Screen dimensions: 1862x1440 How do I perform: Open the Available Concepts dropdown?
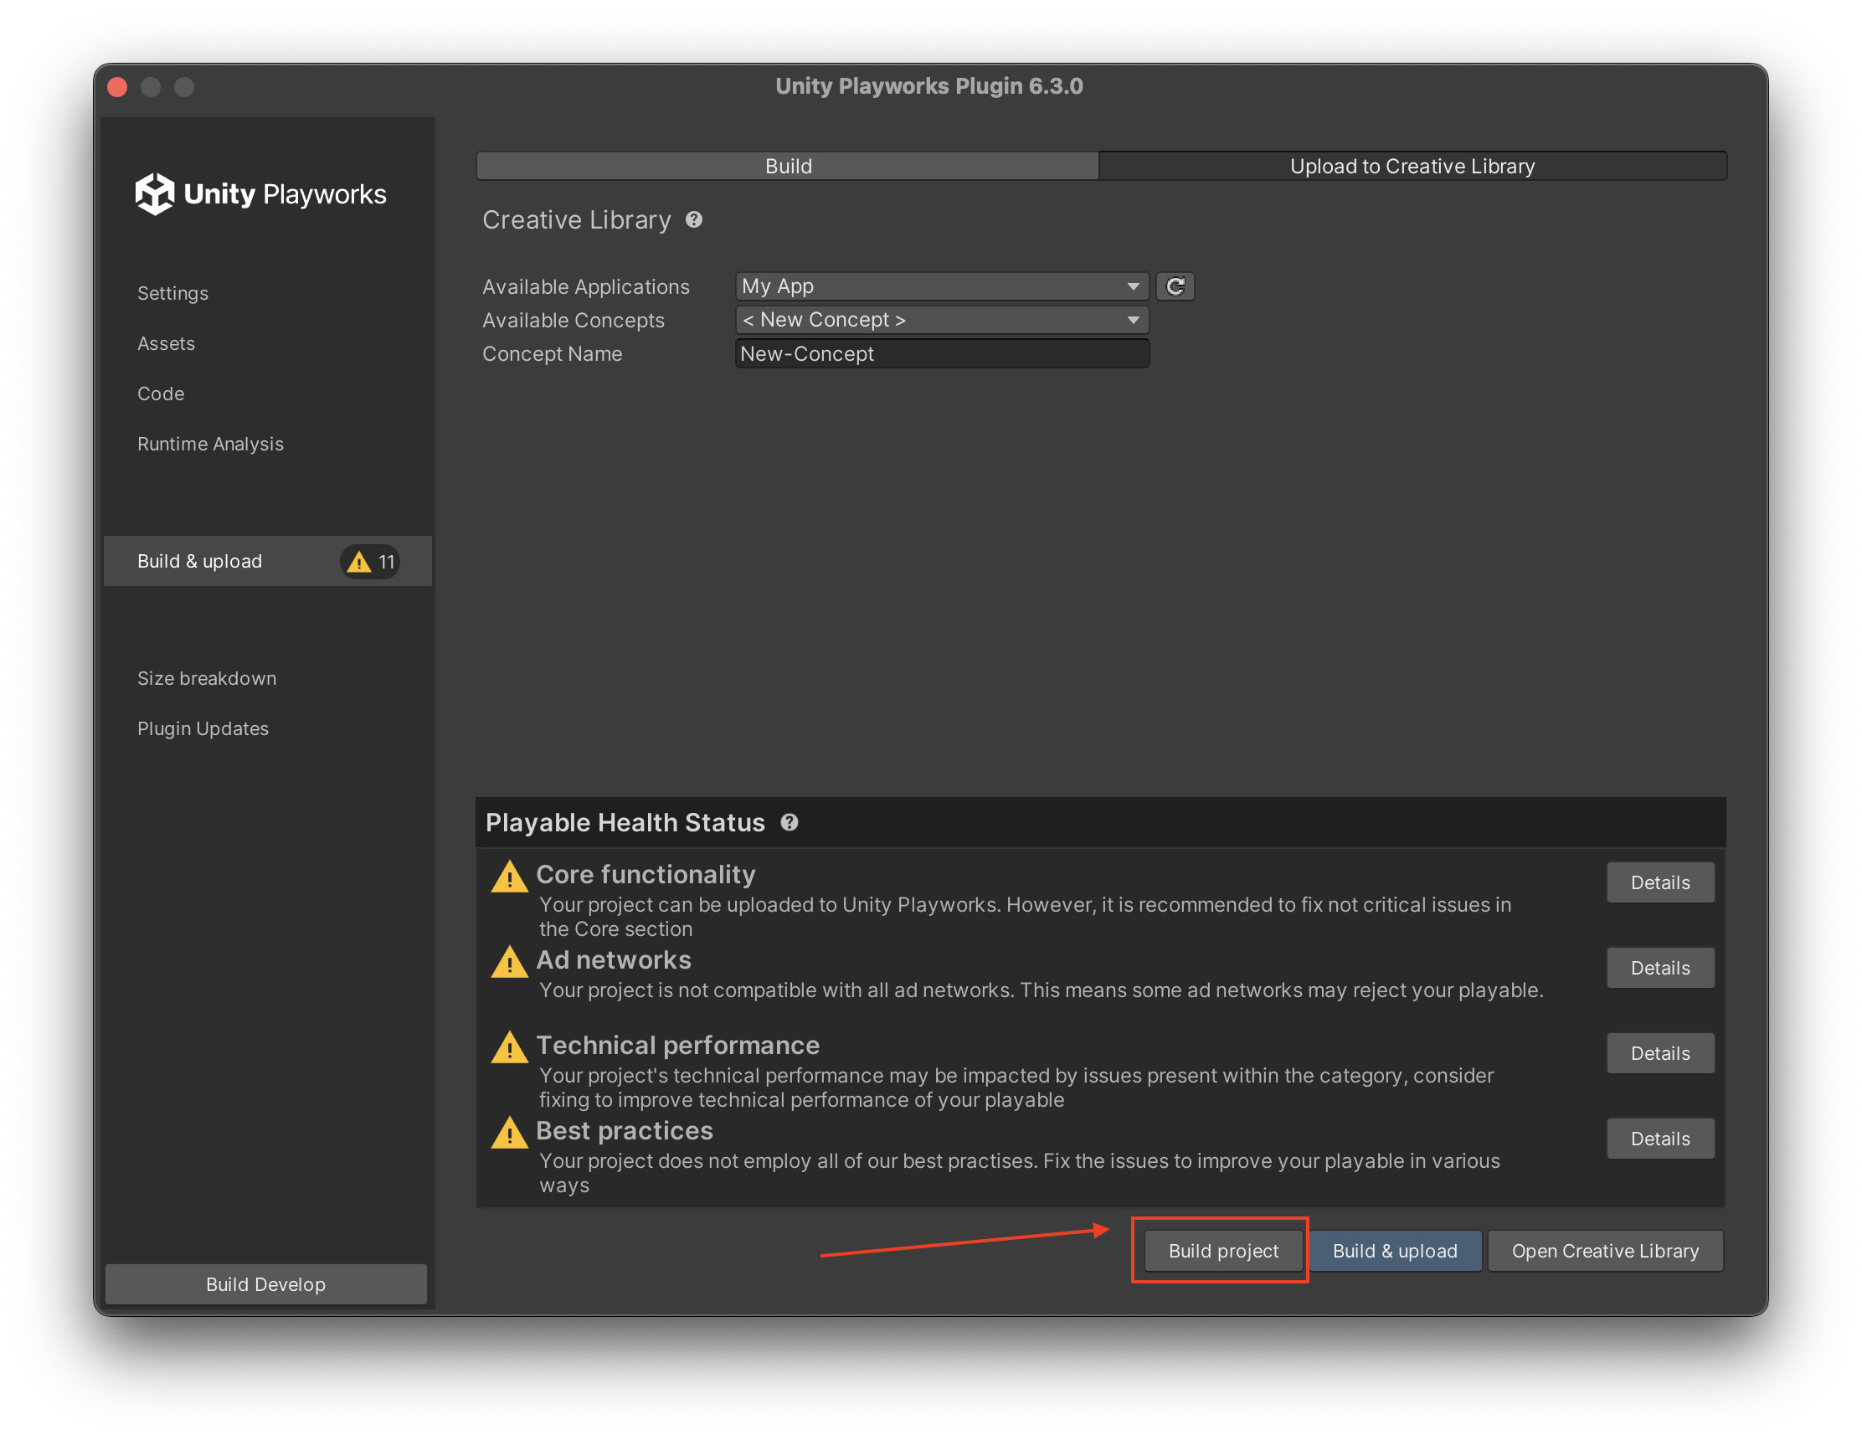pos(941,320)
